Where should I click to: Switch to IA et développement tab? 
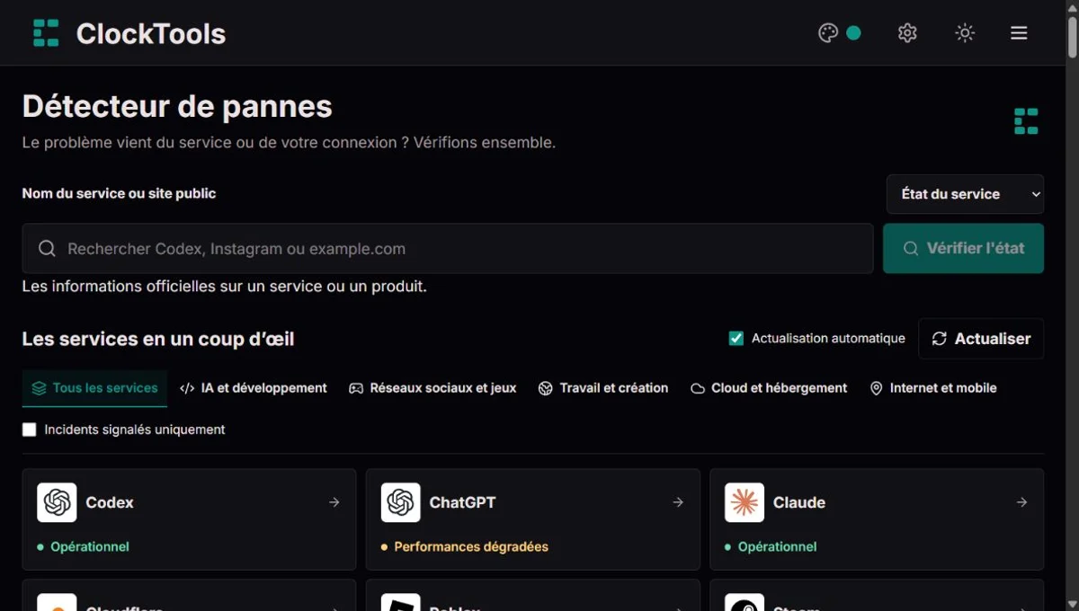[254, 388]
